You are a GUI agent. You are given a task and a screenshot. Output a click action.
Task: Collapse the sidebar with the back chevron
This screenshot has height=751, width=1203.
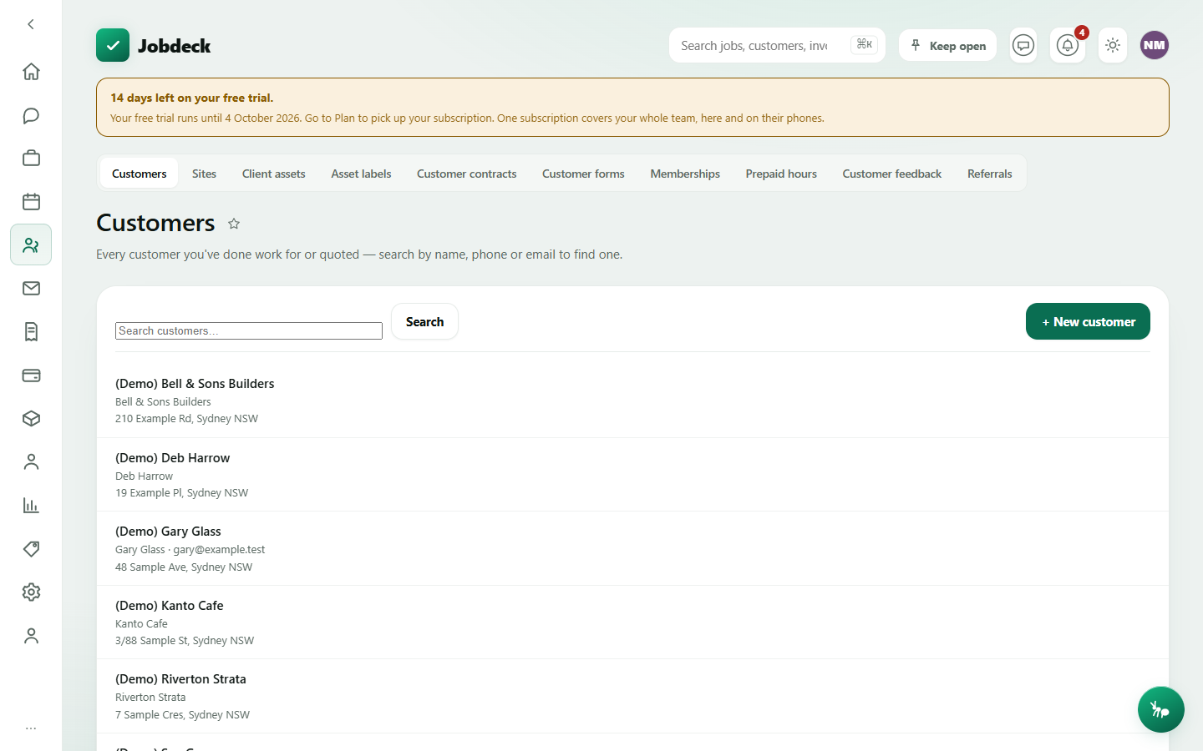(x=31, y=24)
